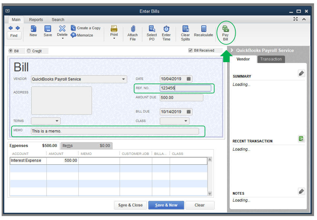Image resolution: width=317 pixels, height=220 pixels.
Task: Click the Select PO icon
Action: coord(152,33)
